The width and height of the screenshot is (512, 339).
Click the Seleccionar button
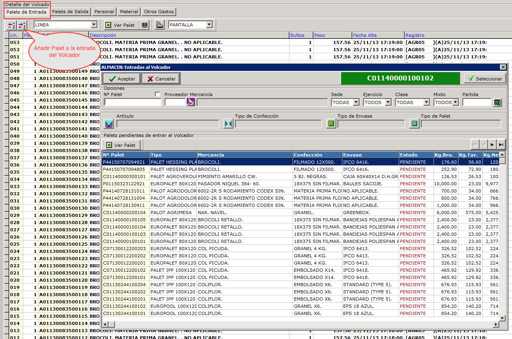click(485, 79)
